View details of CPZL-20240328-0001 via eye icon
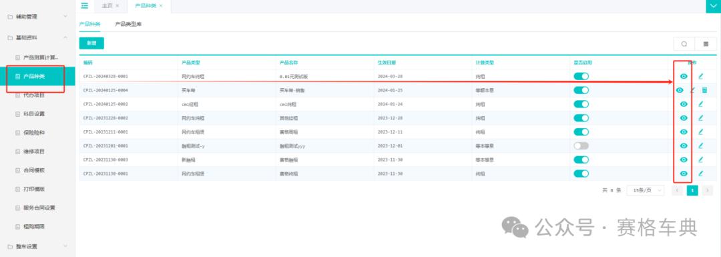Screen dimensions: 721x257 (x=684, y=76)
